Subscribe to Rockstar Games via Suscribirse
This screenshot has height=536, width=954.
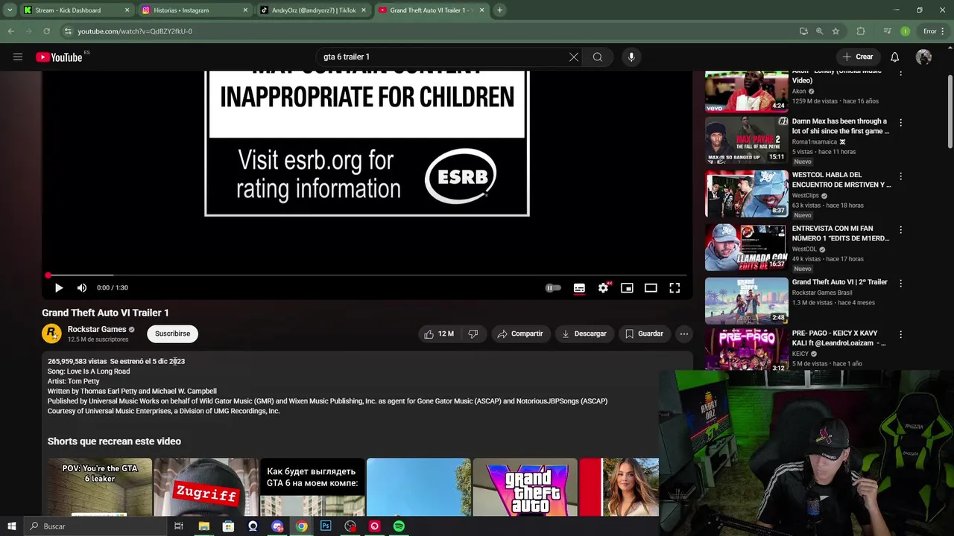tap(172, 334)
